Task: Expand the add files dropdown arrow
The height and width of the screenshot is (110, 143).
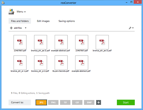Action: (25, 28)
